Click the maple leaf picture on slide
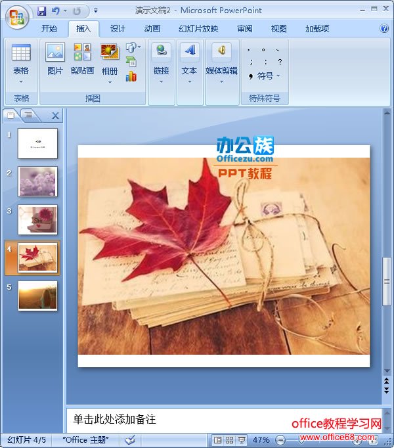 tap(224, 256)
